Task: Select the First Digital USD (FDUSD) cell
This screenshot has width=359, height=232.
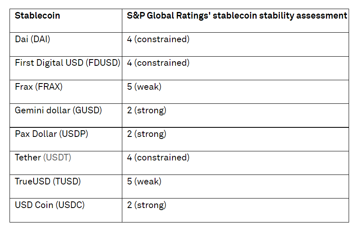Action: [68, 63]
